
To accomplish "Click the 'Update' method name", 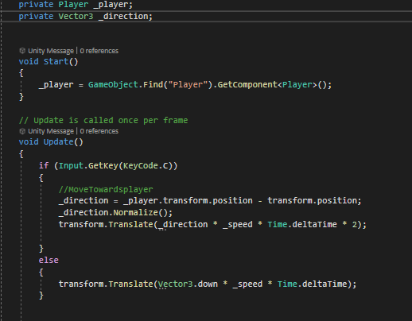I will (58, 142).
